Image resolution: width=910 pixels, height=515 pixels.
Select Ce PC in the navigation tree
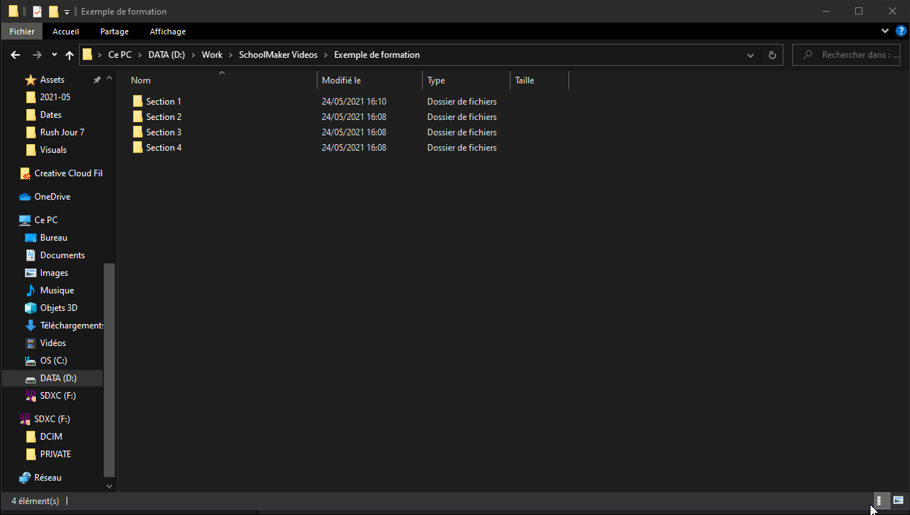(x=45, y=220)
